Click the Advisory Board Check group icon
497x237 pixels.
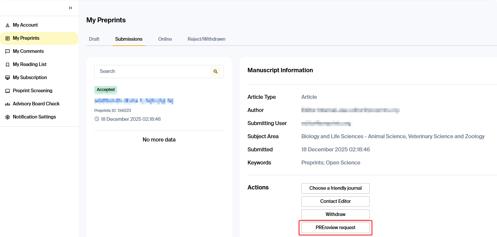[8, 104]
